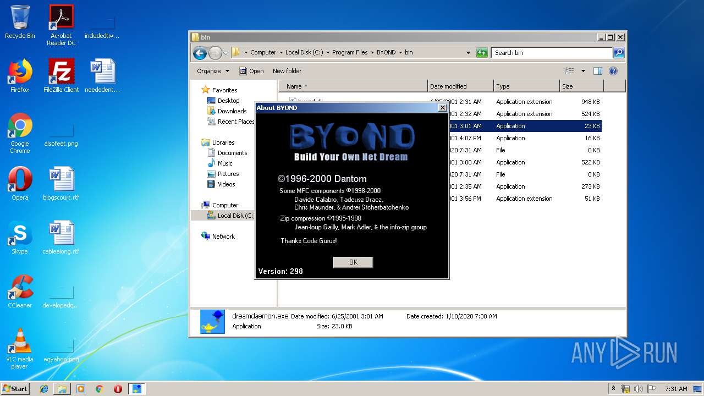Click Open in Explorer toolbar
704x396 pixels.
pos(251,71)
